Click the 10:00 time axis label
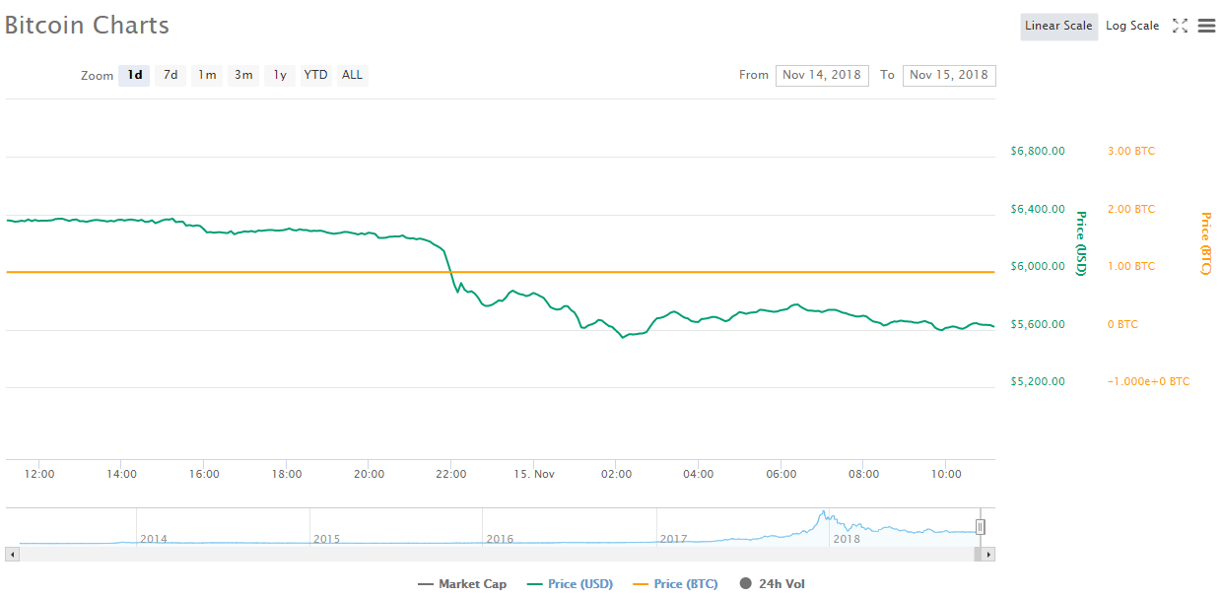The width and height of the screenshot is (1223, 597). click(946, 474)
